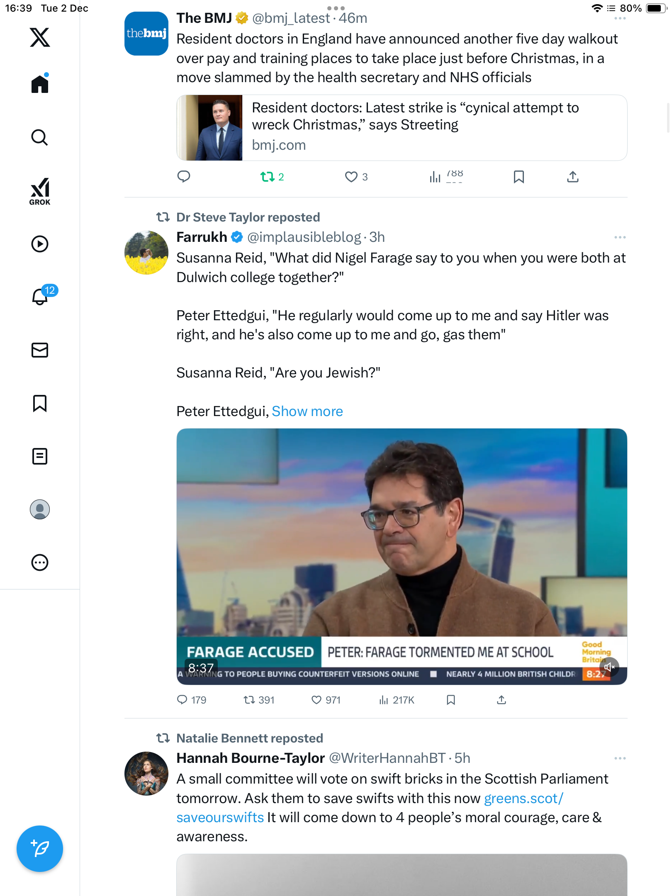Open more options on Hannah Bourne-Taylor's post
Viewport: 672px width, 896px height.
point(620,758)
